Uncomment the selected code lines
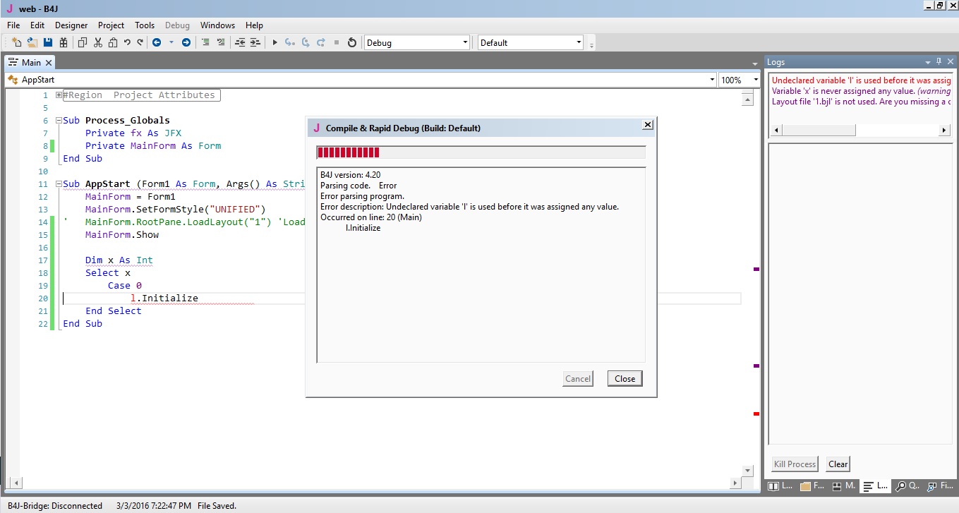This screenshot has width=959, height=513. [221, 42]
